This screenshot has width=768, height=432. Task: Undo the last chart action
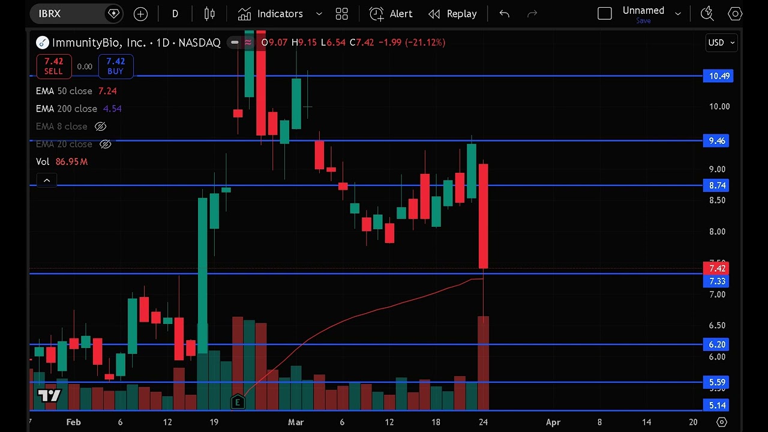click(504, 14)
